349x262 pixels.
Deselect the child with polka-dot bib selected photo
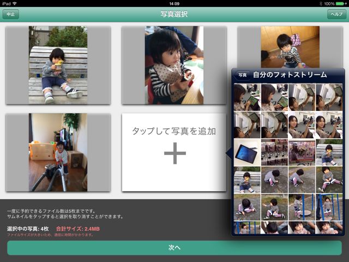[x=174, y=65]
